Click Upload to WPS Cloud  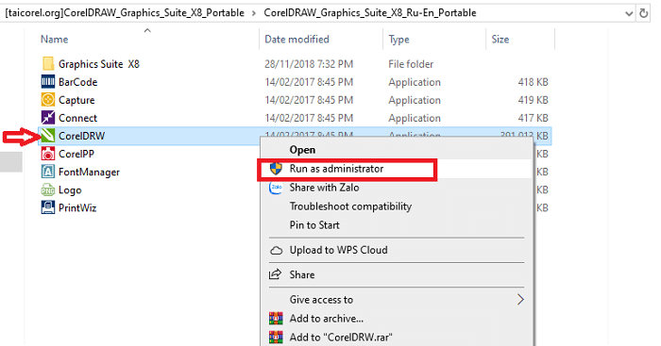click(338, 250)
